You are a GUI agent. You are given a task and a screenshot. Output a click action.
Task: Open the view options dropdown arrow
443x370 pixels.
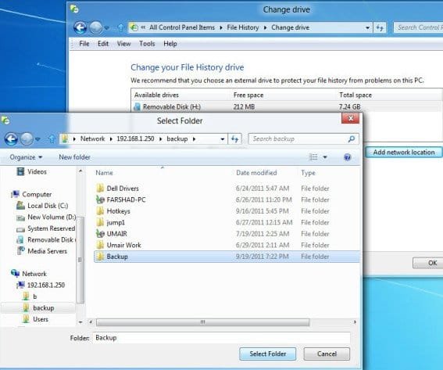(x=325, y=157)
